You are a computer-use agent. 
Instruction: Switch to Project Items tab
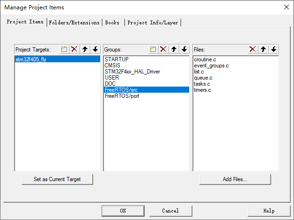pyautogui.click(x=25, y=22)
